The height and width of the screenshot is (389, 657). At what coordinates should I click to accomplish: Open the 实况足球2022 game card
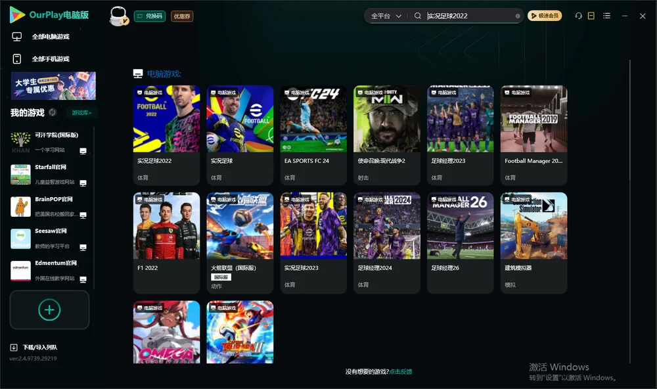pyautogui.click(x=166, y=135)
